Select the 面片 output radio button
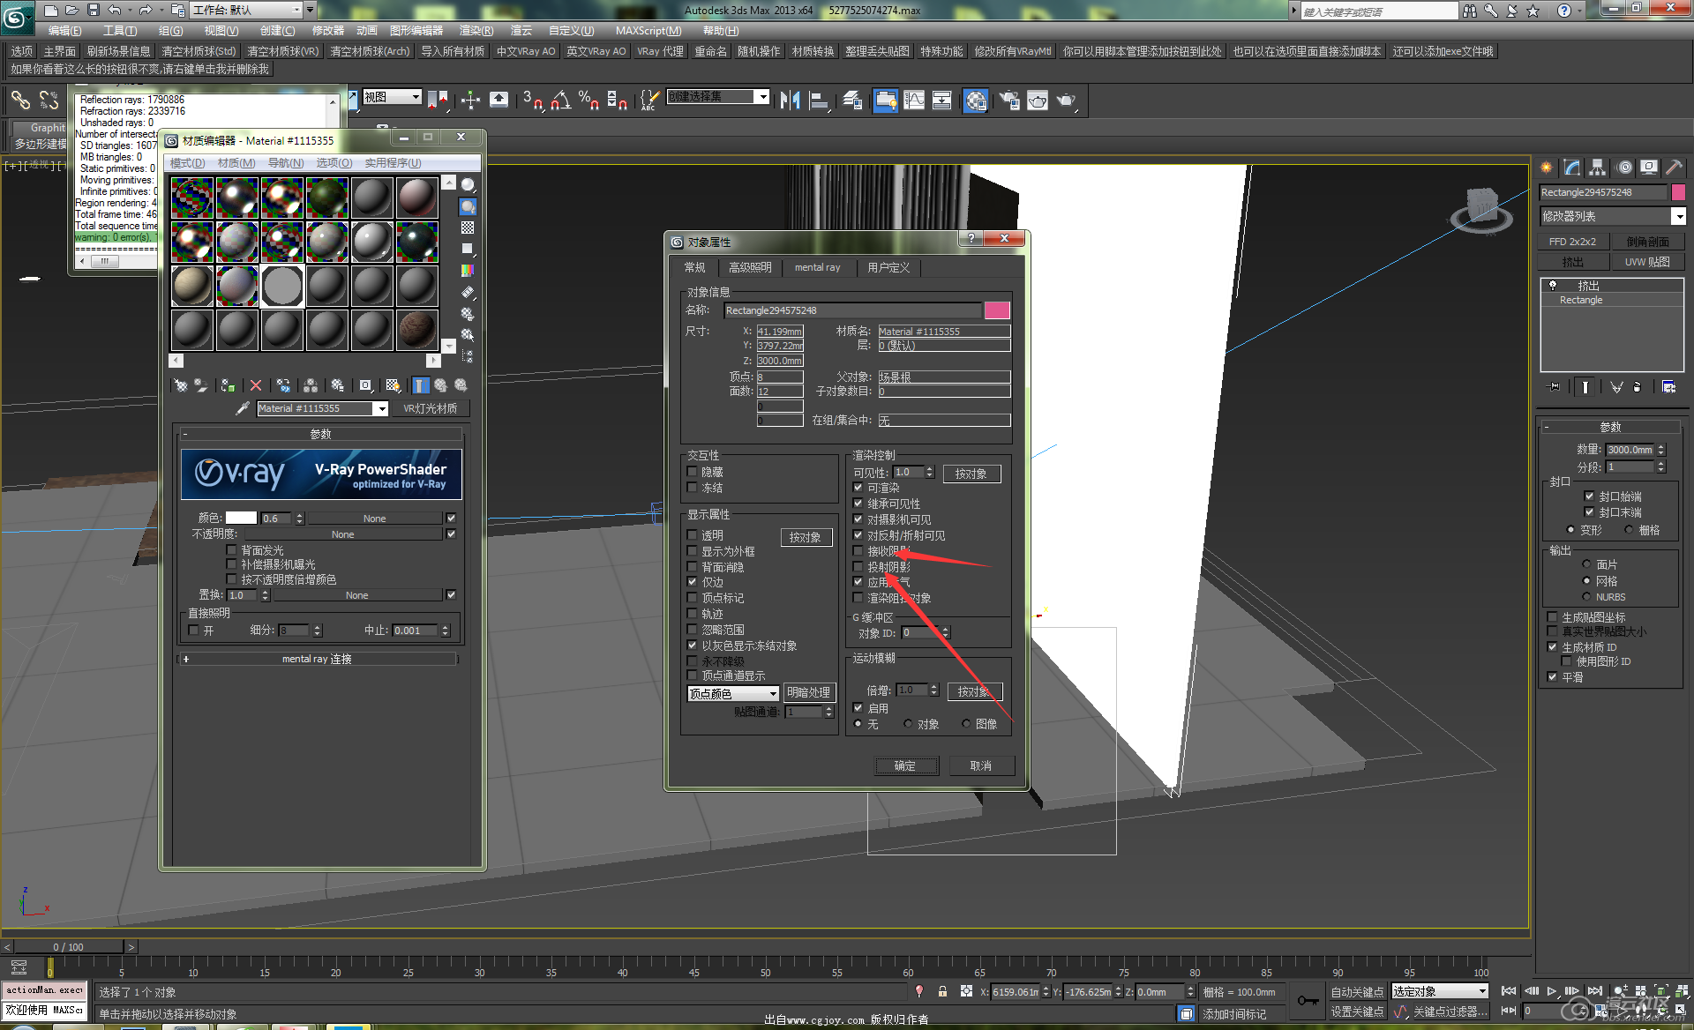This screenshot has height=1030, width=1694. coord(1586,564)
